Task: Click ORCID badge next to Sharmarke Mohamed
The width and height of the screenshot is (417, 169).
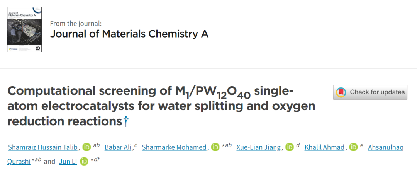Action: coord(215,147)
